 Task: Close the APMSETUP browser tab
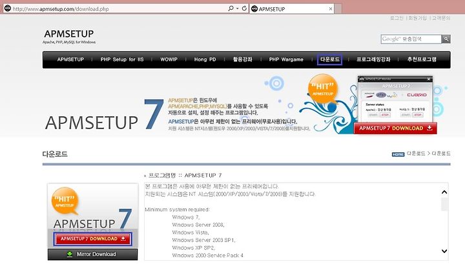(x=331, y=9)
